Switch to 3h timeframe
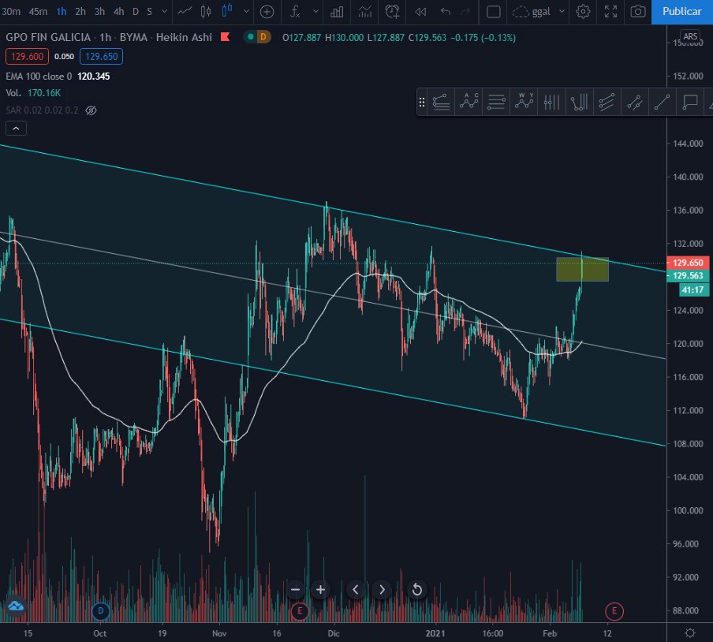This screenshot has width=713, height=642. click(x=99, y=11)
